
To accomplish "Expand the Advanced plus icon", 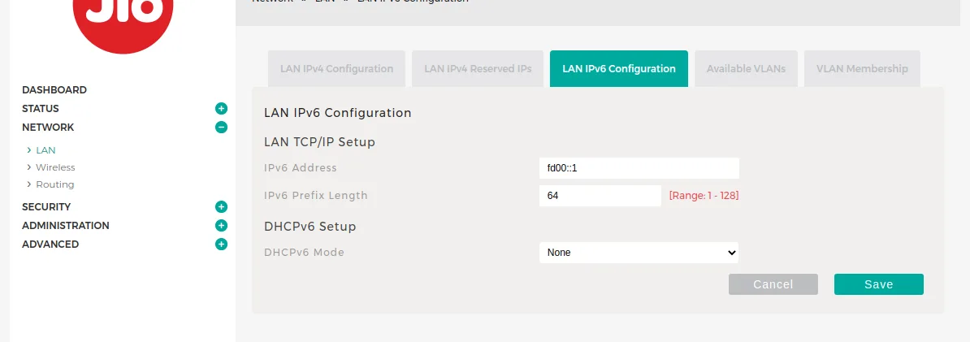I will tap(221, 244).
